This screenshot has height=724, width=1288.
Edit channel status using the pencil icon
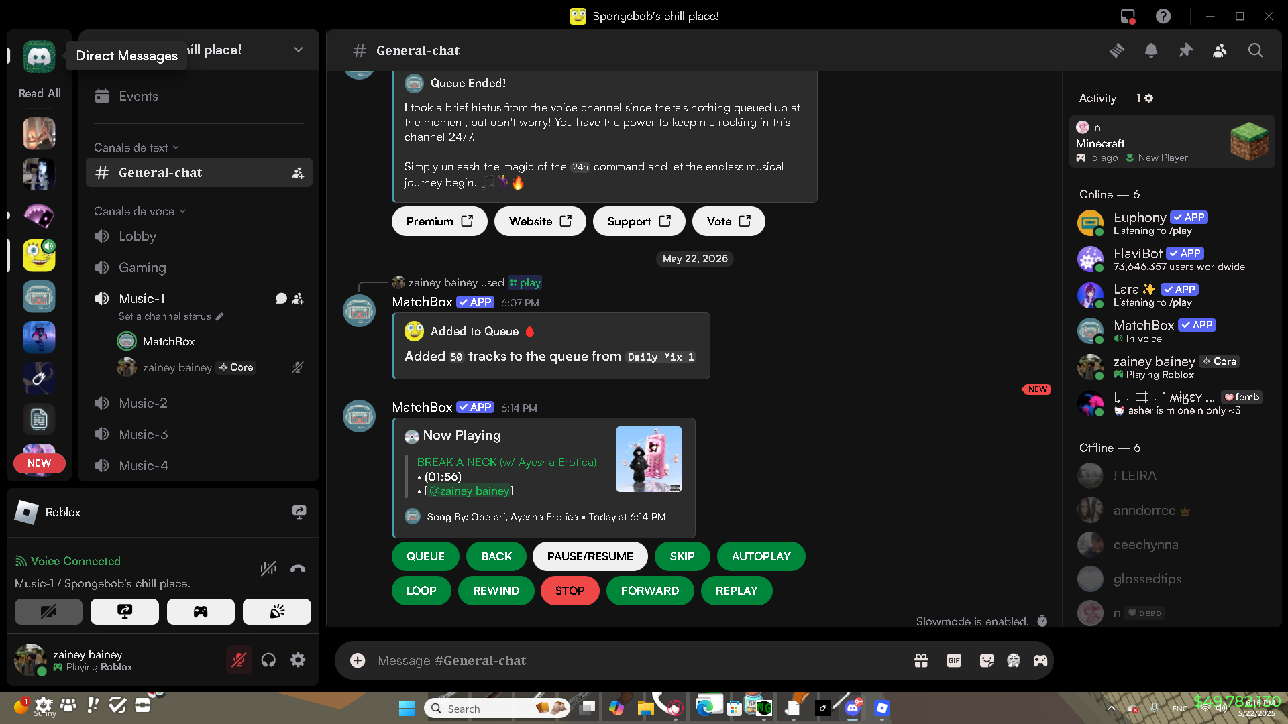(x=219, y=316)
